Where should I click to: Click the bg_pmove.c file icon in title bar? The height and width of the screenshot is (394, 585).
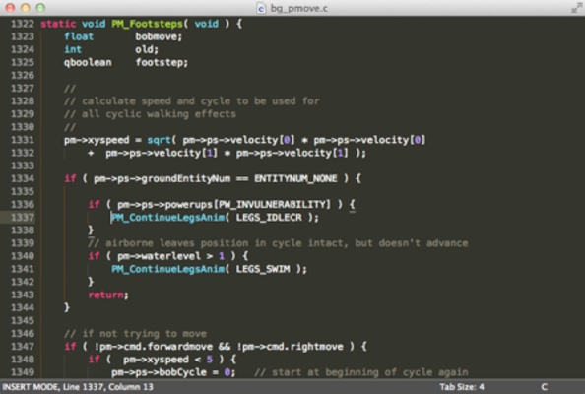click(x=261, y=8)
